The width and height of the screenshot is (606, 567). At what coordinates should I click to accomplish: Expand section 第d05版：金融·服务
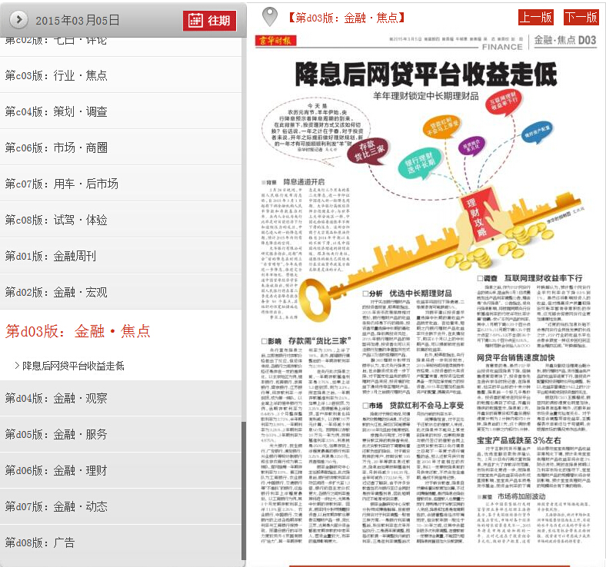pyautogui.click(x=121, y=434)
